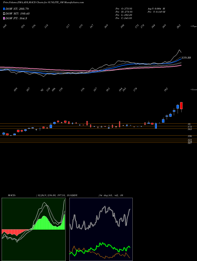Click the '117' label in the tops row
The width and height of the screenshot is (197, 261).
point(68,26)
